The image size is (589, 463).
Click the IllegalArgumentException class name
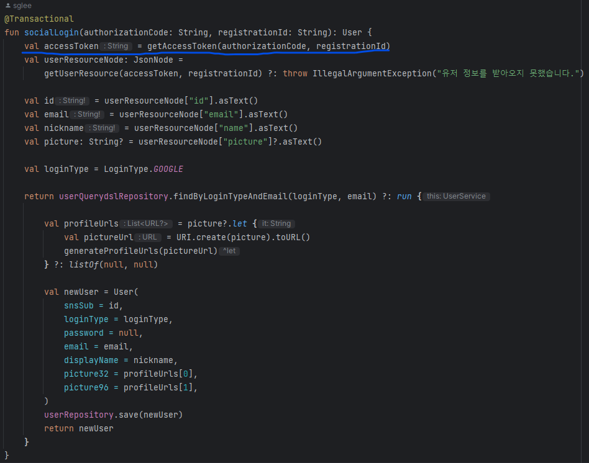[x=372, y=73]
